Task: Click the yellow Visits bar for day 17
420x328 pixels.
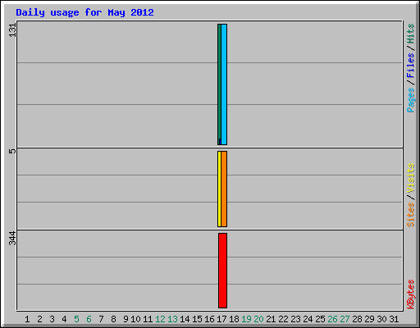Action: (219, 189)
